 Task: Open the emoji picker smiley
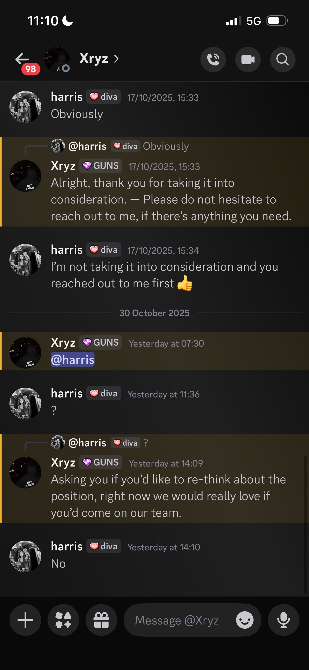(245, 620)
